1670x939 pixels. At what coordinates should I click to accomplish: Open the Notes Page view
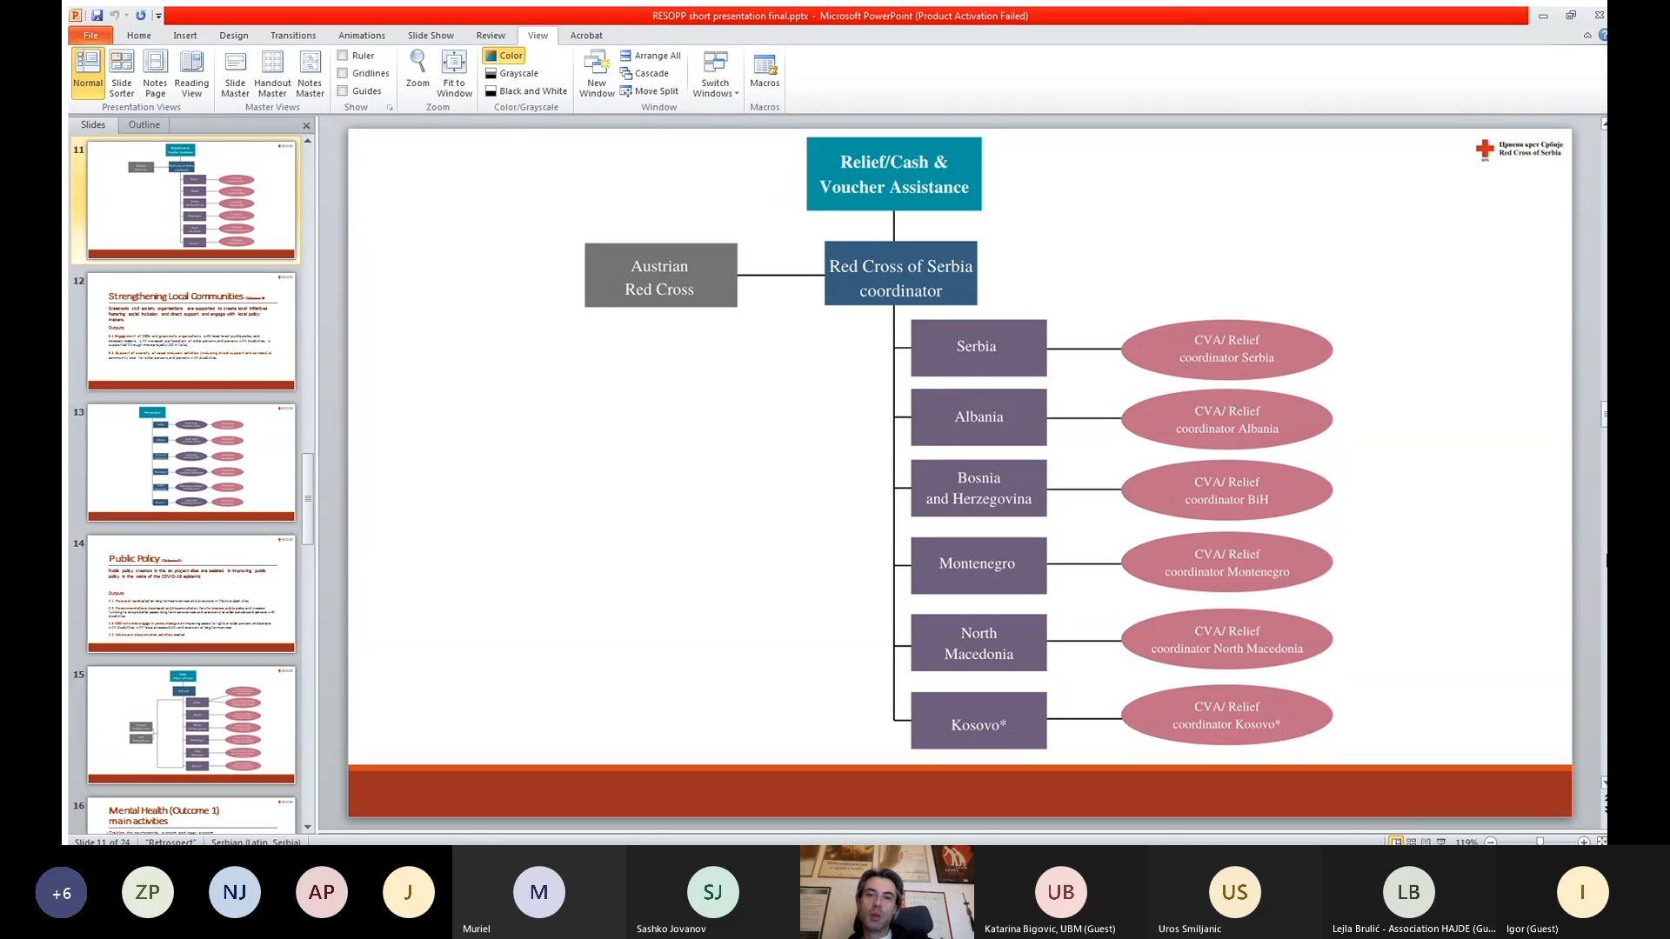click(x=155, y=73)
